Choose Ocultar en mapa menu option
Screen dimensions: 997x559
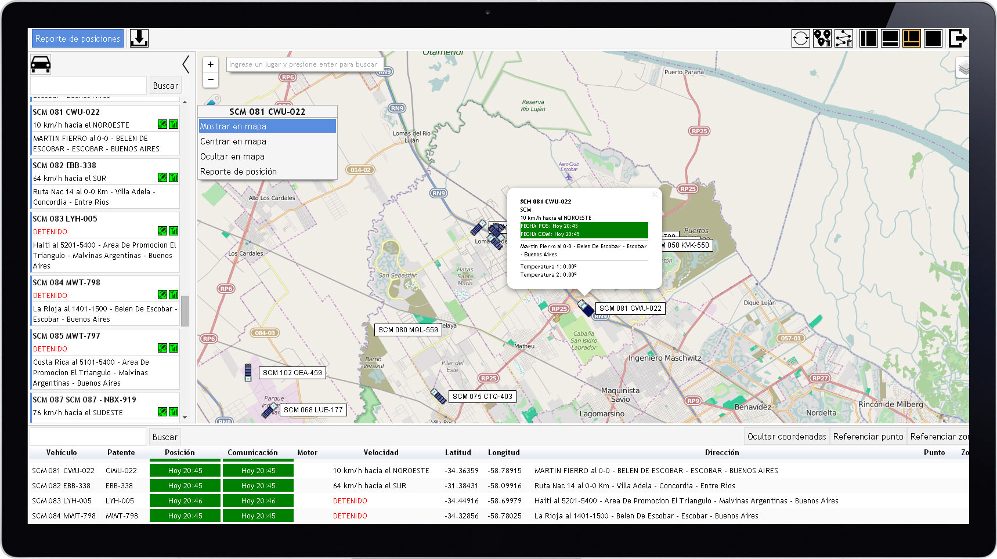(x=268, y=156)
